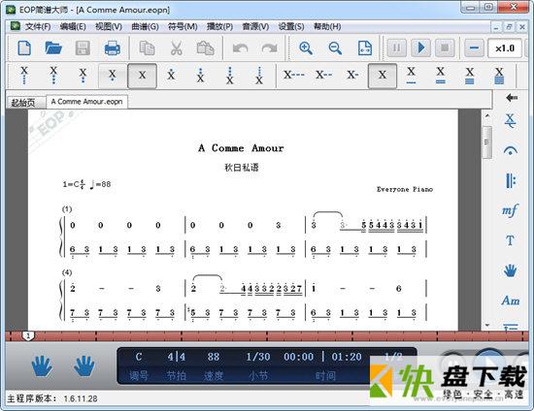
Task: Toggle the right hand button
Action: coord(83,366)
